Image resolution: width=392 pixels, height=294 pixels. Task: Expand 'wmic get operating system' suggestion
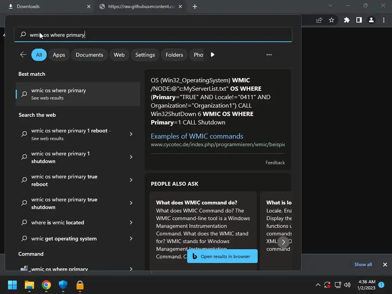(131, 238)
